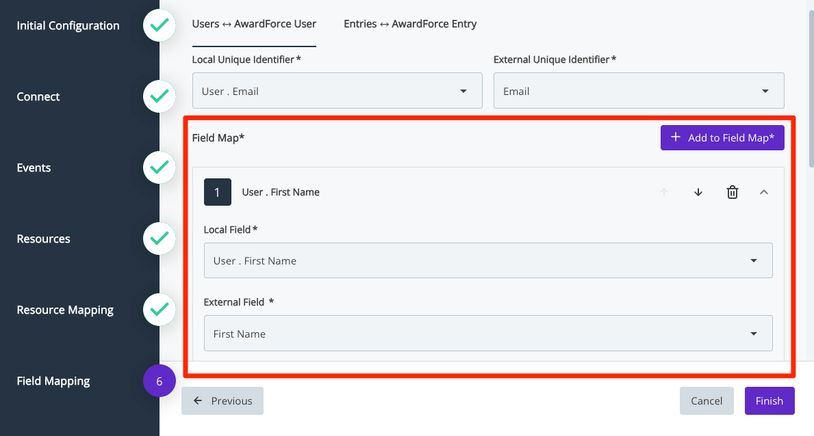The height and width of the screenshot is (436, 814).
Task: Click the Initial Configuration checkmark circle
Action: pyautogui.click(x=160, y=25)
